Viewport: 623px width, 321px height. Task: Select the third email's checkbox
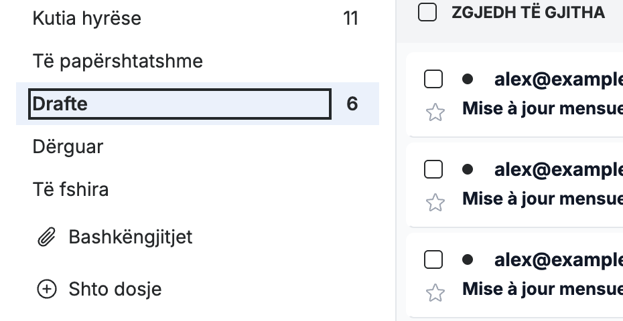[433, 260]
